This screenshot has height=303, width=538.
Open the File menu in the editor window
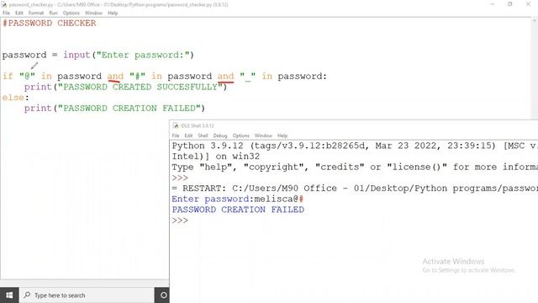6,13
